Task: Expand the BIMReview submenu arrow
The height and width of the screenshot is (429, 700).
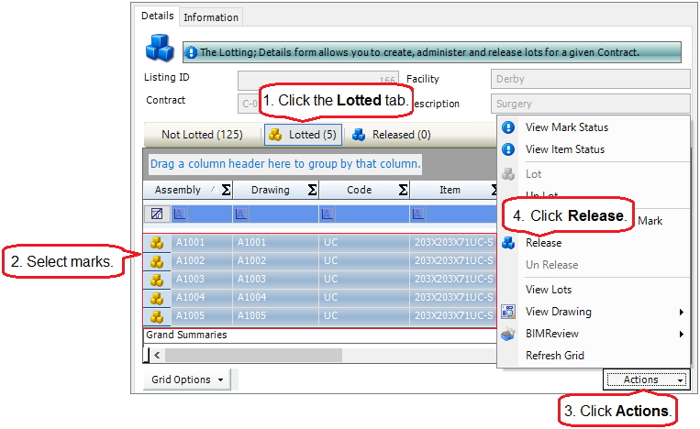Action: click(681, 334)
